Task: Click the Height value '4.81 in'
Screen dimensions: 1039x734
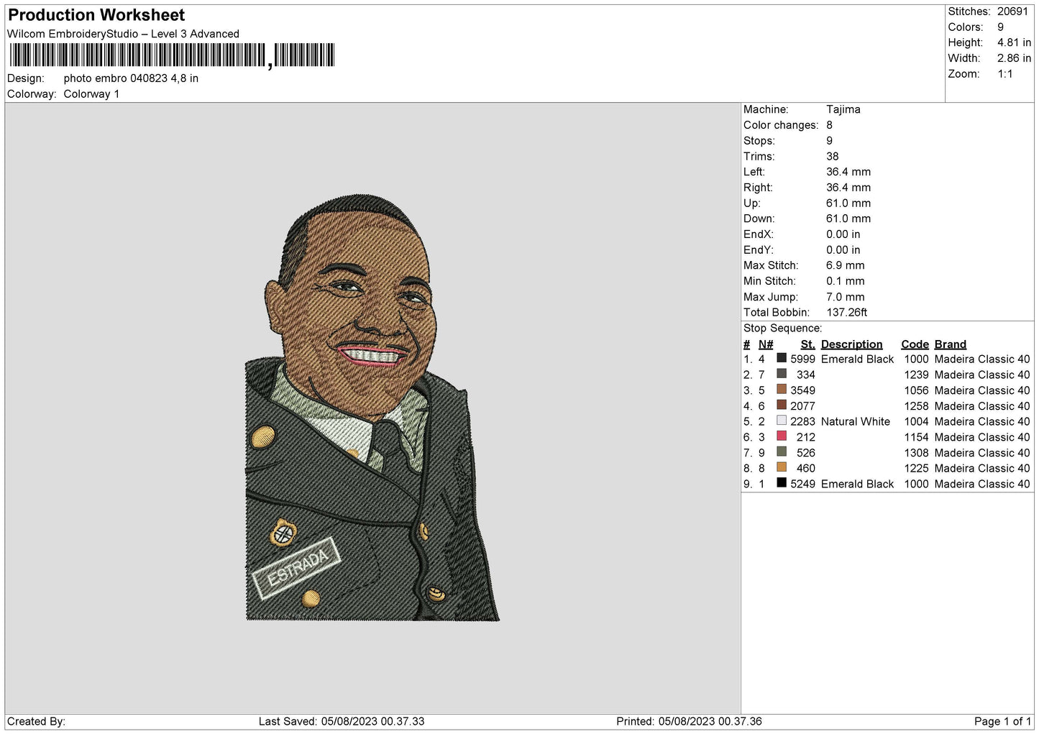Action: pyautogui.click(x=1014, y=42)
